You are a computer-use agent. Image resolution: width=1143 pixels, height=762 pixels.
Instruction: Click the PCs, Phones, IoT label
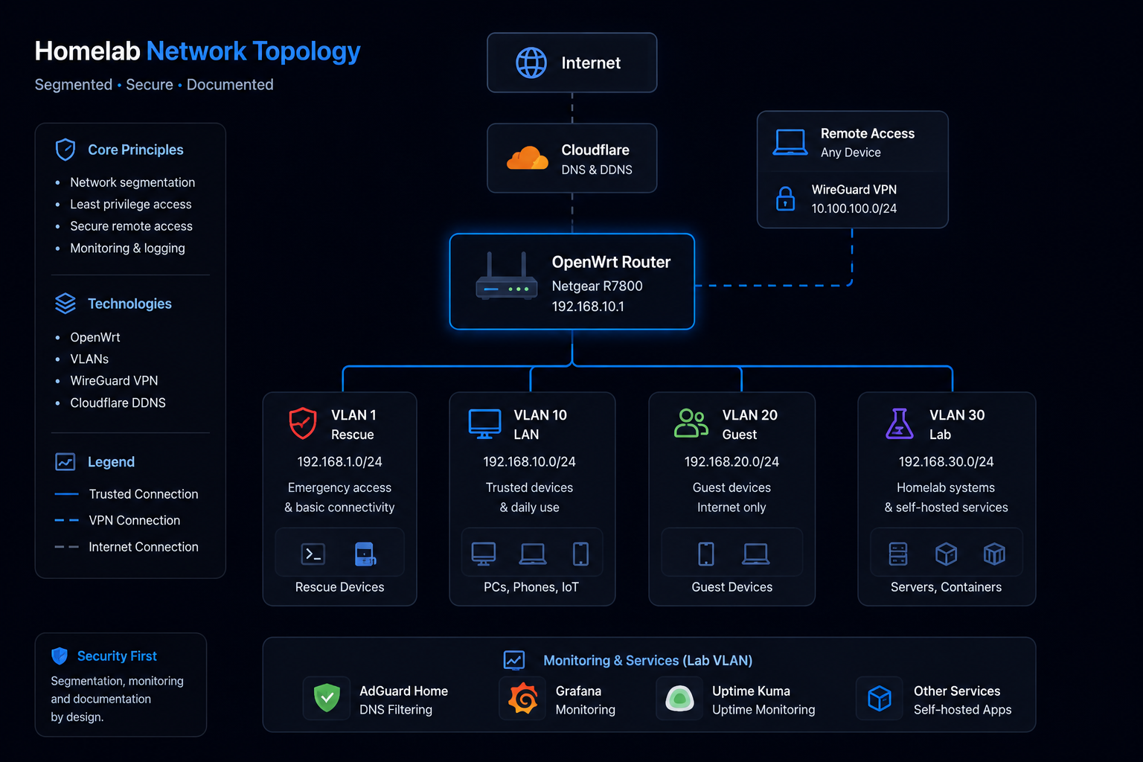coord(531,587)
